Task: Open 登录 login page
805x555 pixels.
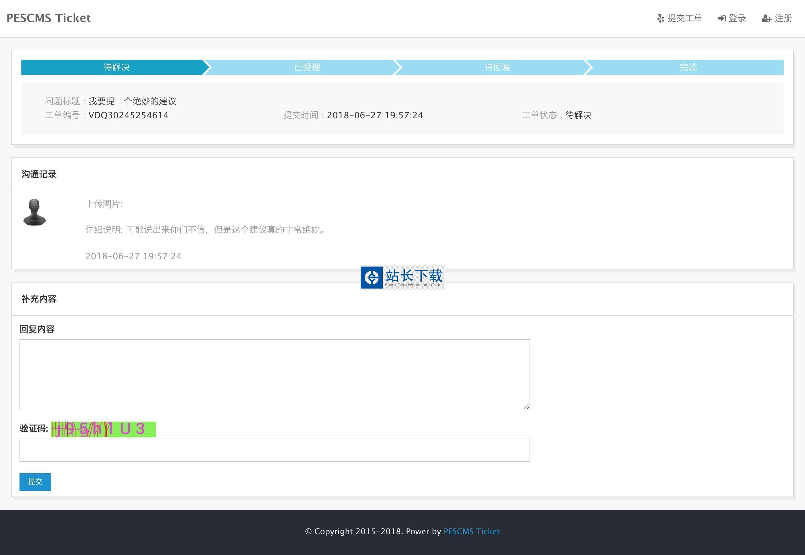Action: click(x=737, y=19)
